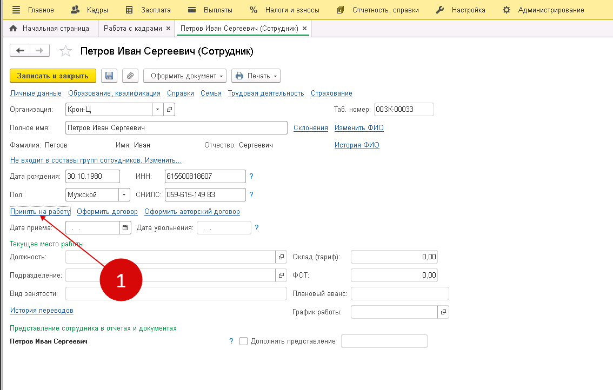Click the paperclip attachments icon

click(130, 76)
